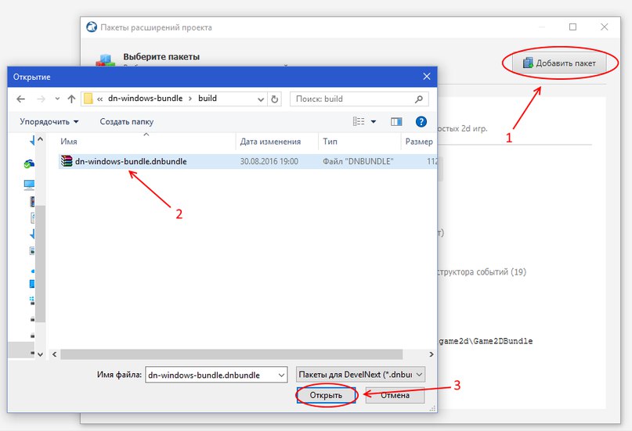Click the build breadcrumb segment
Screen dimensions: 632x431
208,99
